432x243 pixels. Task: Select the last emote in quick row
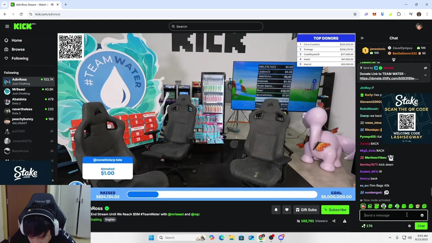tap(424, 206)
